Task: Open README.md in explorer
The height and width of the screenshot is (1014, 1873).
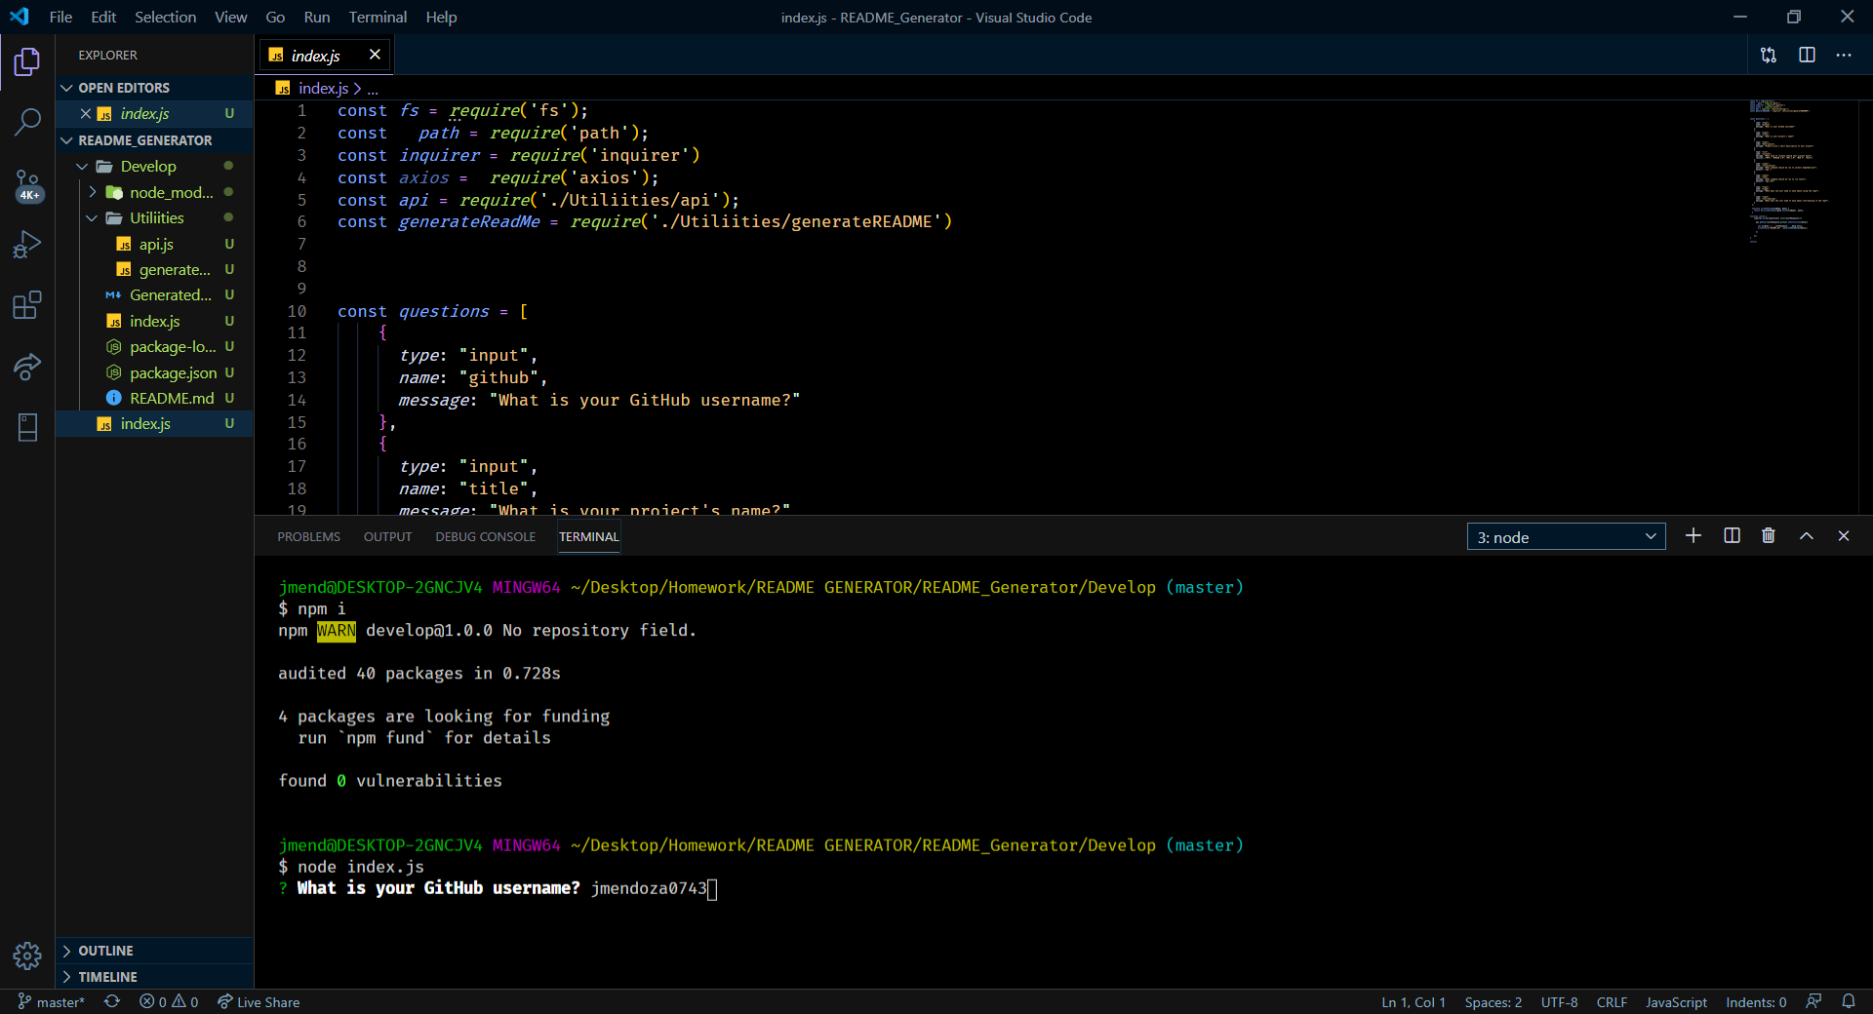Action: pos(155,398)
